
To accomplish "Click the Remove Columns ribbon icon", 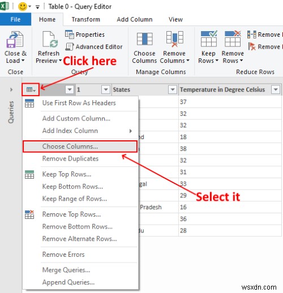I will (x=174, y=39).
